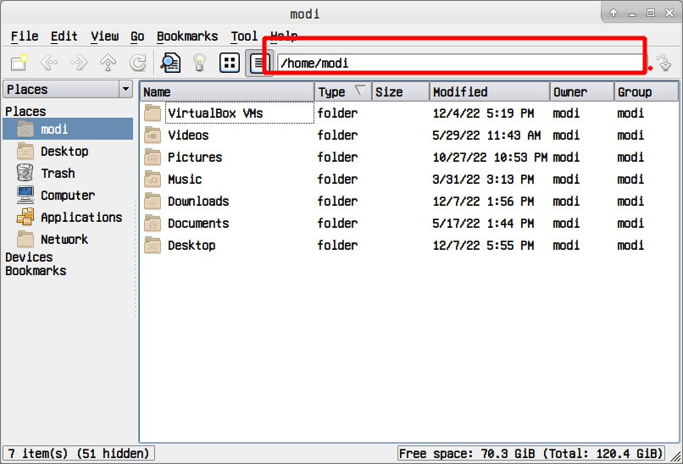Select modi home in Places sidebar
The image size is (683, 464).
pos(68,129)
